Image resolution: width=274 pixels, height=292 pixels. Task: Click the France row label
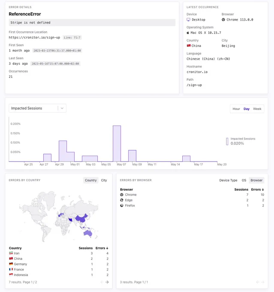pos(19,270)
